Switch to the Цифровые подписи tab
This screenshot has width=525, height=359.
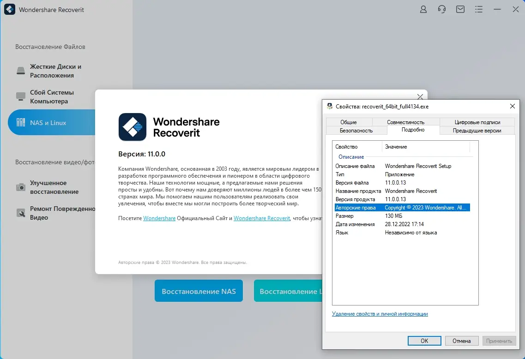(477, 122)
